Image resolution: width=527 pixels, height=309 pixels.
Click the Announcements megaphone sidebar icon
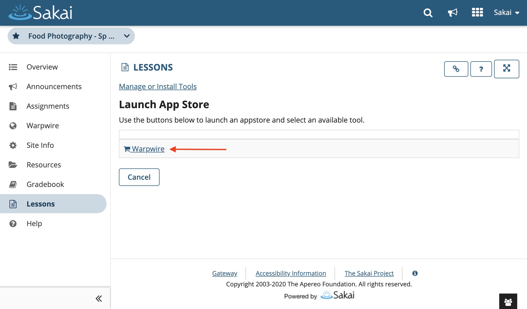click(13, 87)
